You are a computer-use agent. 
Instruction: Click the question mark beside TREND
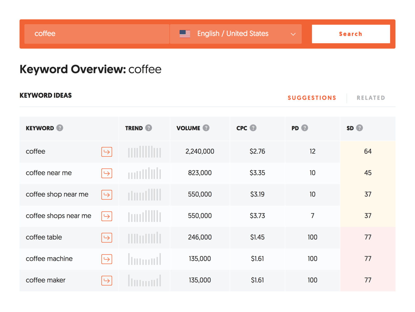149,128
